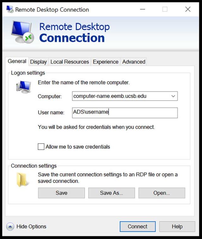Close the Remote Desktop Connection window
This screenshot has width=202, height=239.
coord(188,9)
